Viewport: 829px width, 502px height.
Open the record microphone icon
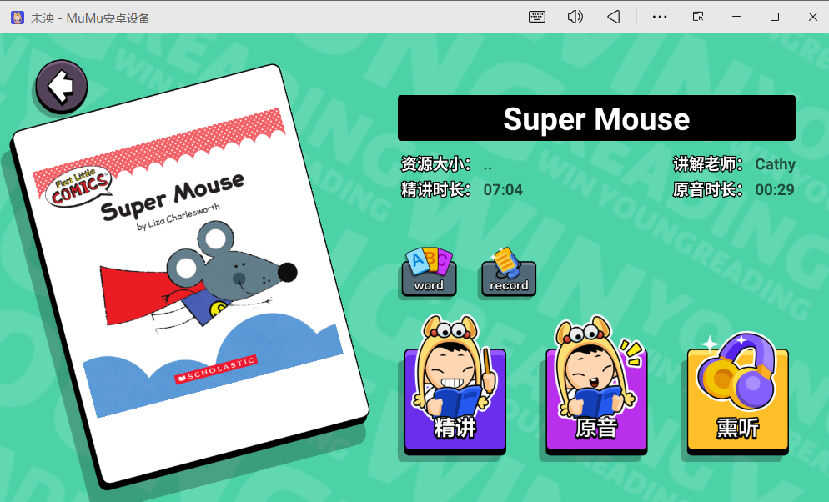point(509,272)
